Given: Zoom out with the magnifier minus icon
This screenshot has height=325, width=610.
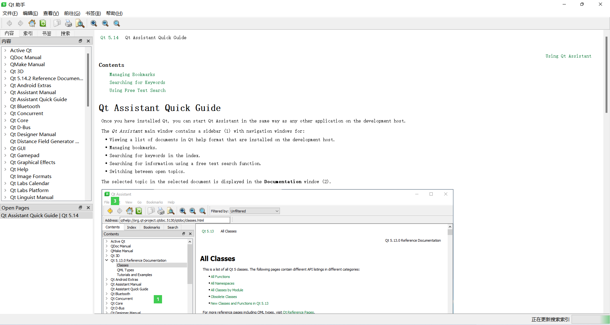Looking at the screenshot, I should pos(105,23).
